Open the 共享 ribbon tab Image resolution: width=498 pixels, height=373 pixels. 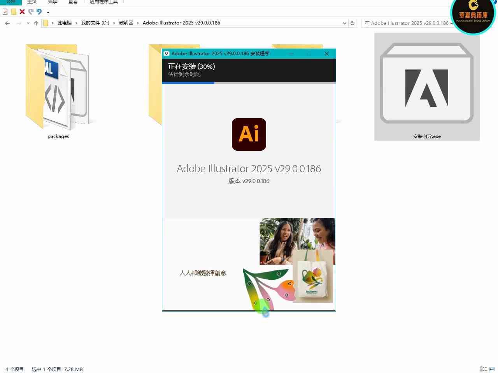point(53,2)
